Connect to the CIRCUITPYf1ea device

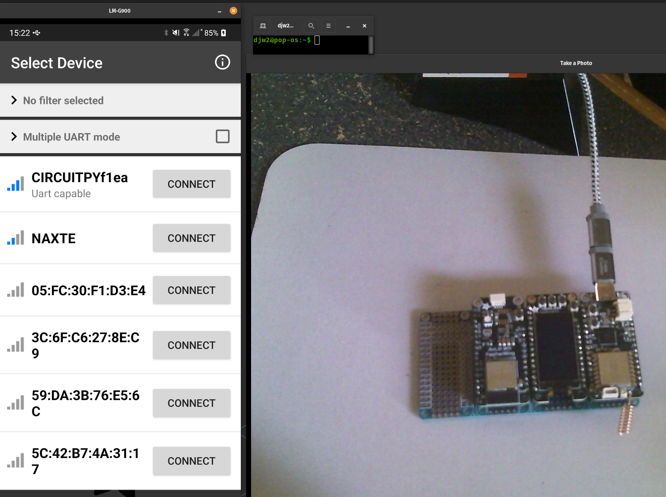191,184
